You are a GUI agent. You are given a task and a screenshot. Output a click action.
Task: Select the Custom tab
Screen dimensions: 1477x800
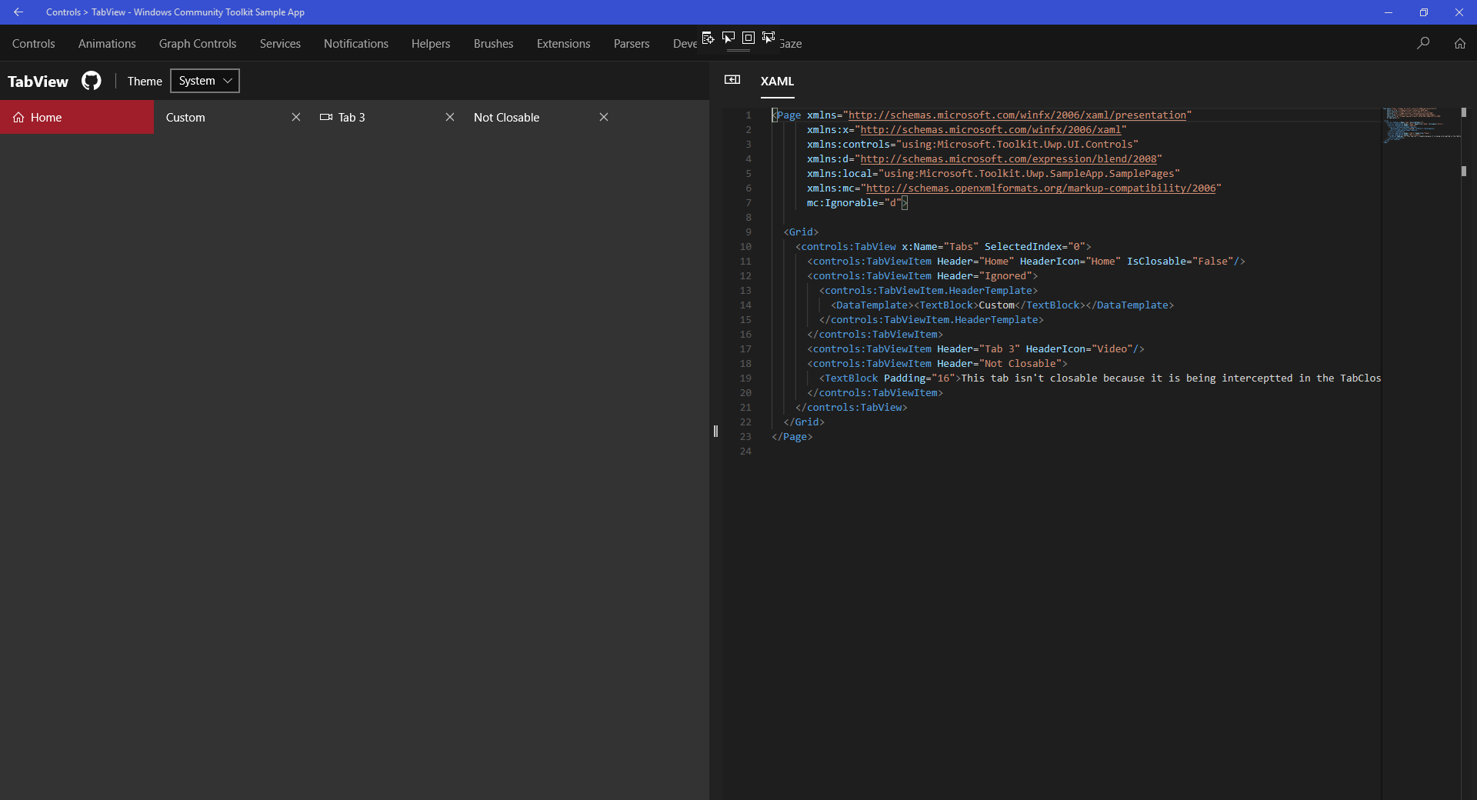185,117
